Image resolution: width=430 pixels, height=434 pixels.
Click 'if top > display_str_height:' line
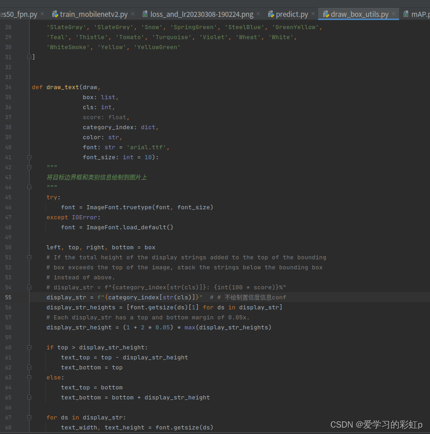[97, 348]
